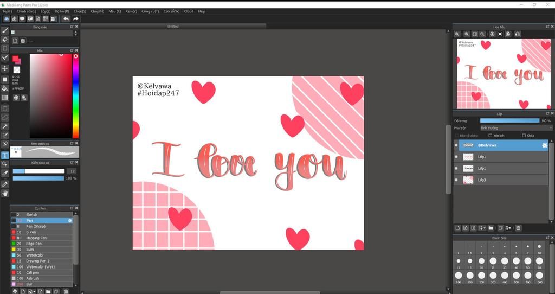Select the Eraser tool
The width and height of the screenshot is (555, 294).
click(5, 39)
